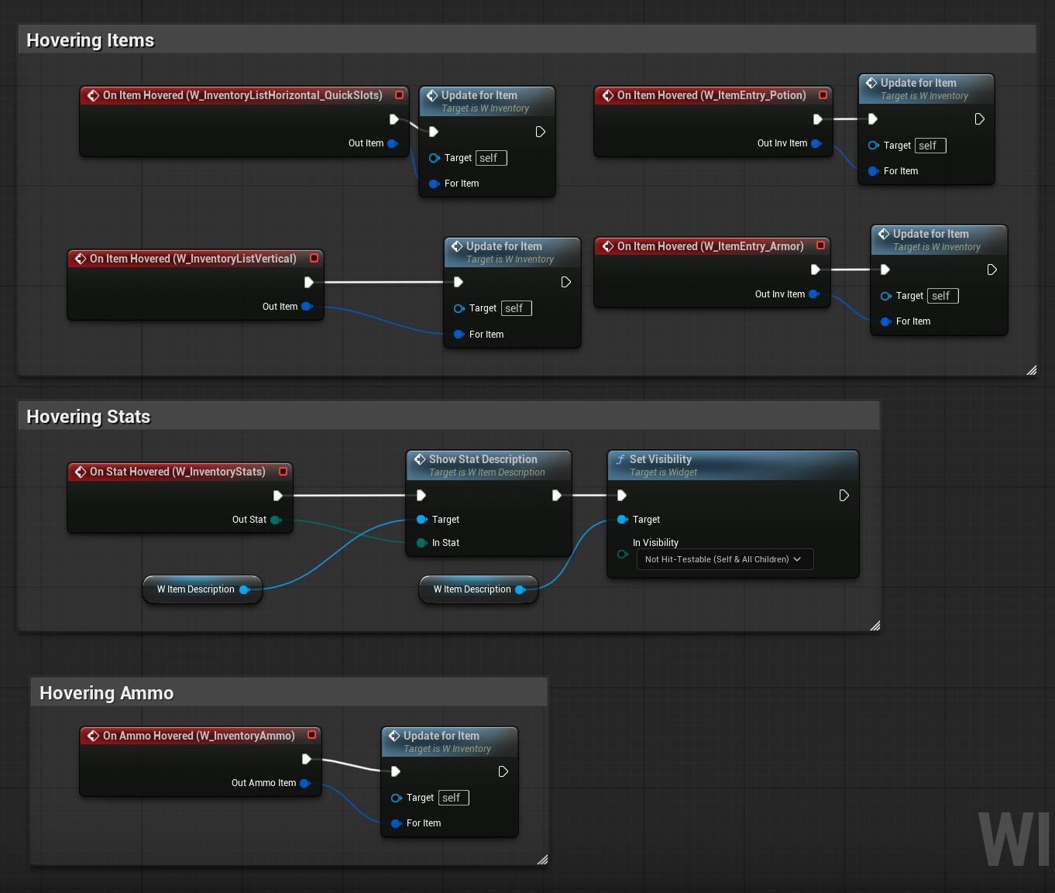Click the In Stat input pin on Show Stat Description
This screenshot has height=893, width=1055.
click(421, 543)
